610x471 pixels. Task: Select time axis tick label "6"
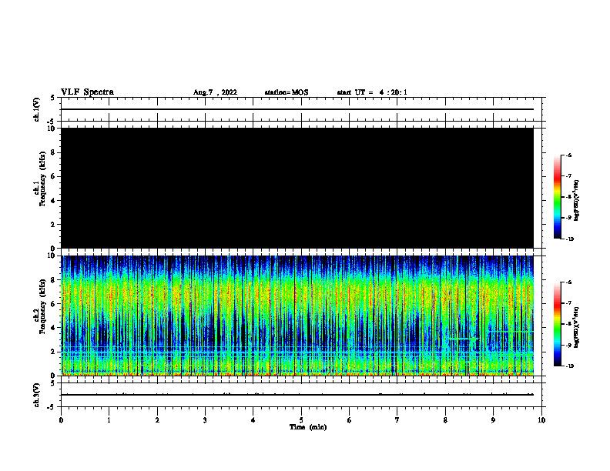[x=350, y=420]
